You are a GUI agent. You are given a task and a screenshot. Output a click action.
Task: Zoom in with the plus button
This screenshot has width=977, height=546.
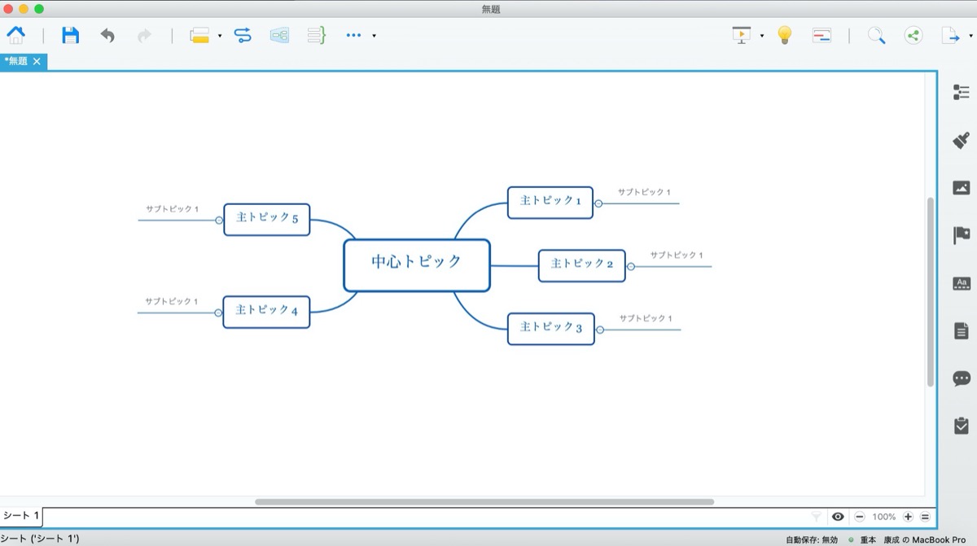coord(908,517)
